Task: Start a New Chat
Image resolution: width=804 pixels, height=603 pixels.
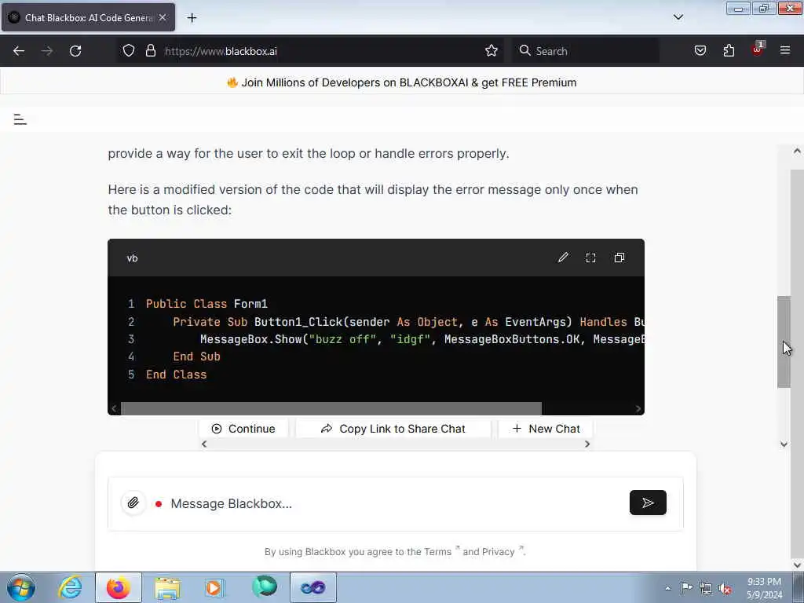Action: point(546,429)
